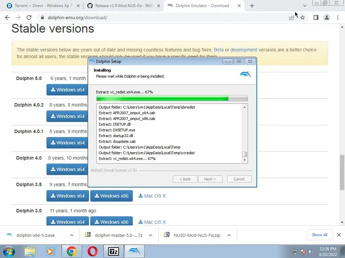This screenshot has width=345, height=258.
Task: Download Dolphin 3.5 Windows x86
Action: click(x=112, y=196)
